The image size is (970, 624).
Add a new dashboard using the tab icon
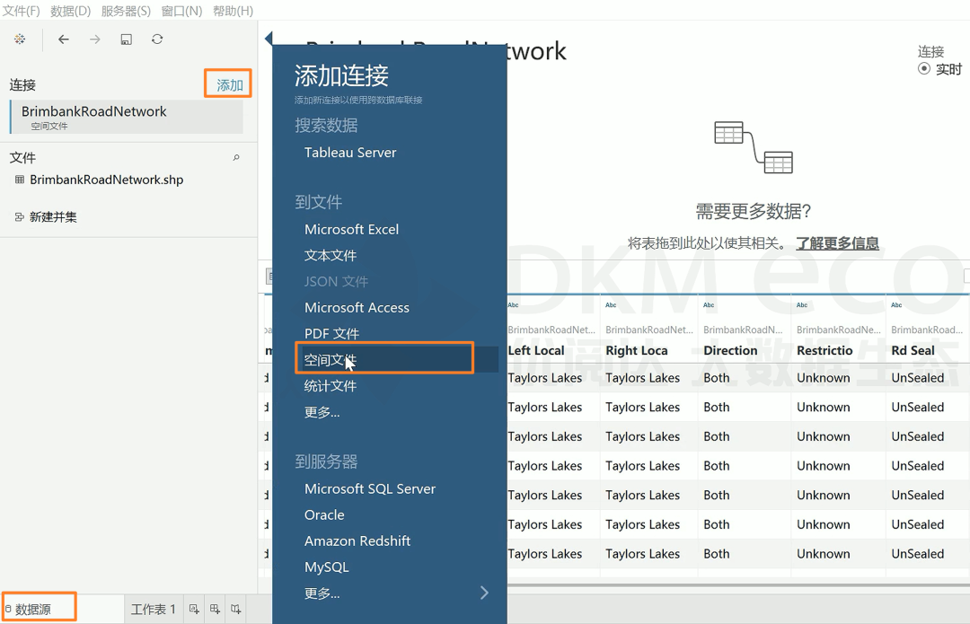(x=215, y=610)
